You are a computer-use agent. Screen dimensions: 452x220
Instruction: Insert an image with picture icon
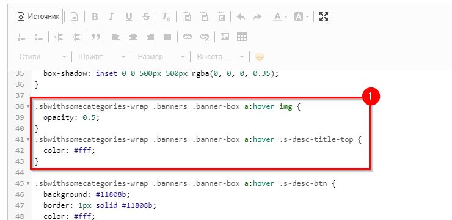(225, 37)
